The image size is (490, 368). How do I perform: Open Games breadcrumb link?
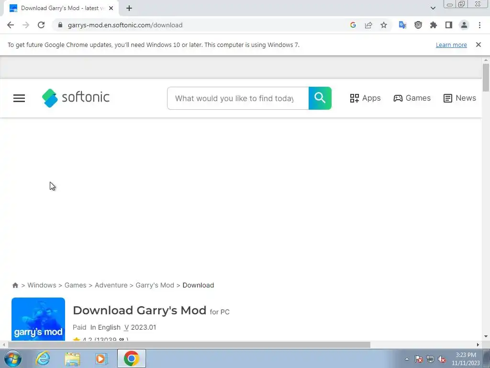[x=75, y=285]
